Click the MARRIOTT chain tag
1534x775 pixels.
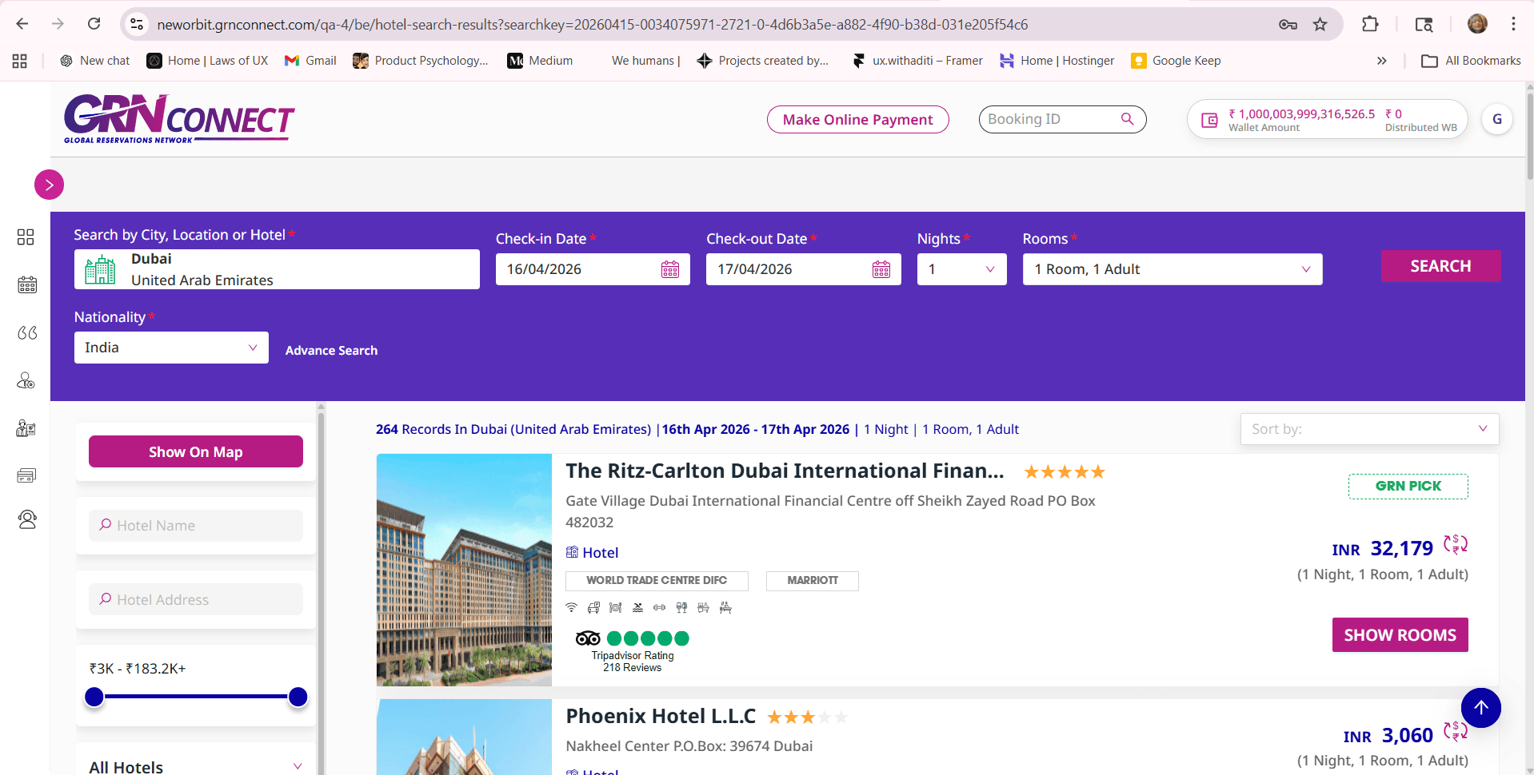[x=813, y=581]
